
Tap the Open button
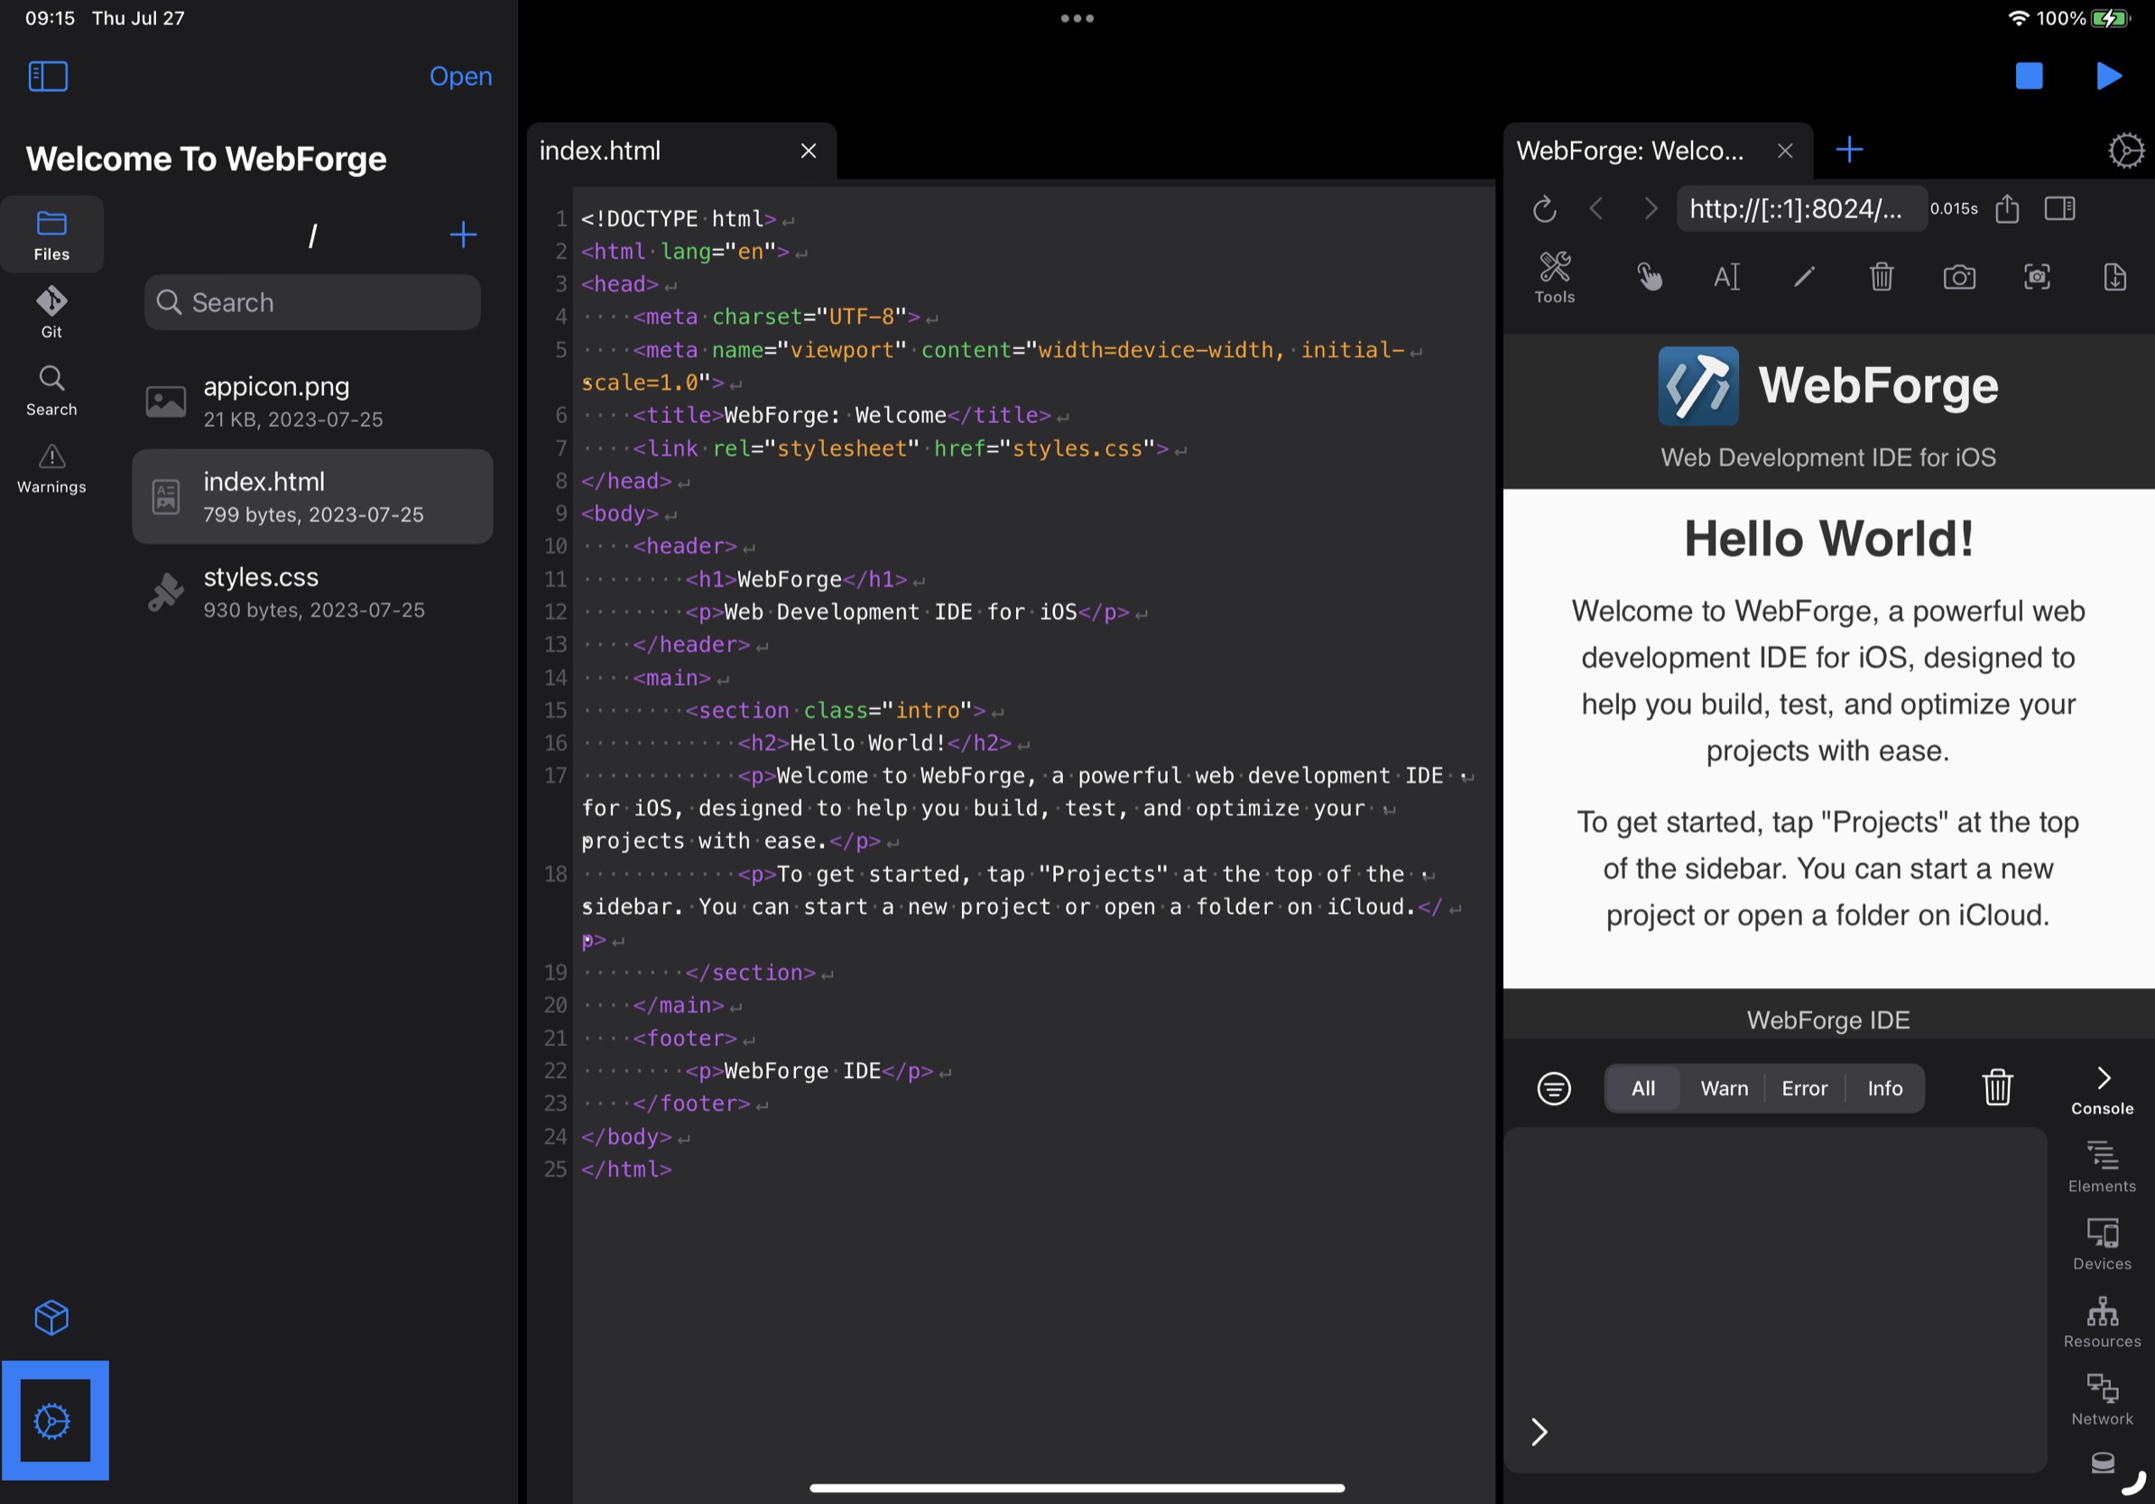461,76
